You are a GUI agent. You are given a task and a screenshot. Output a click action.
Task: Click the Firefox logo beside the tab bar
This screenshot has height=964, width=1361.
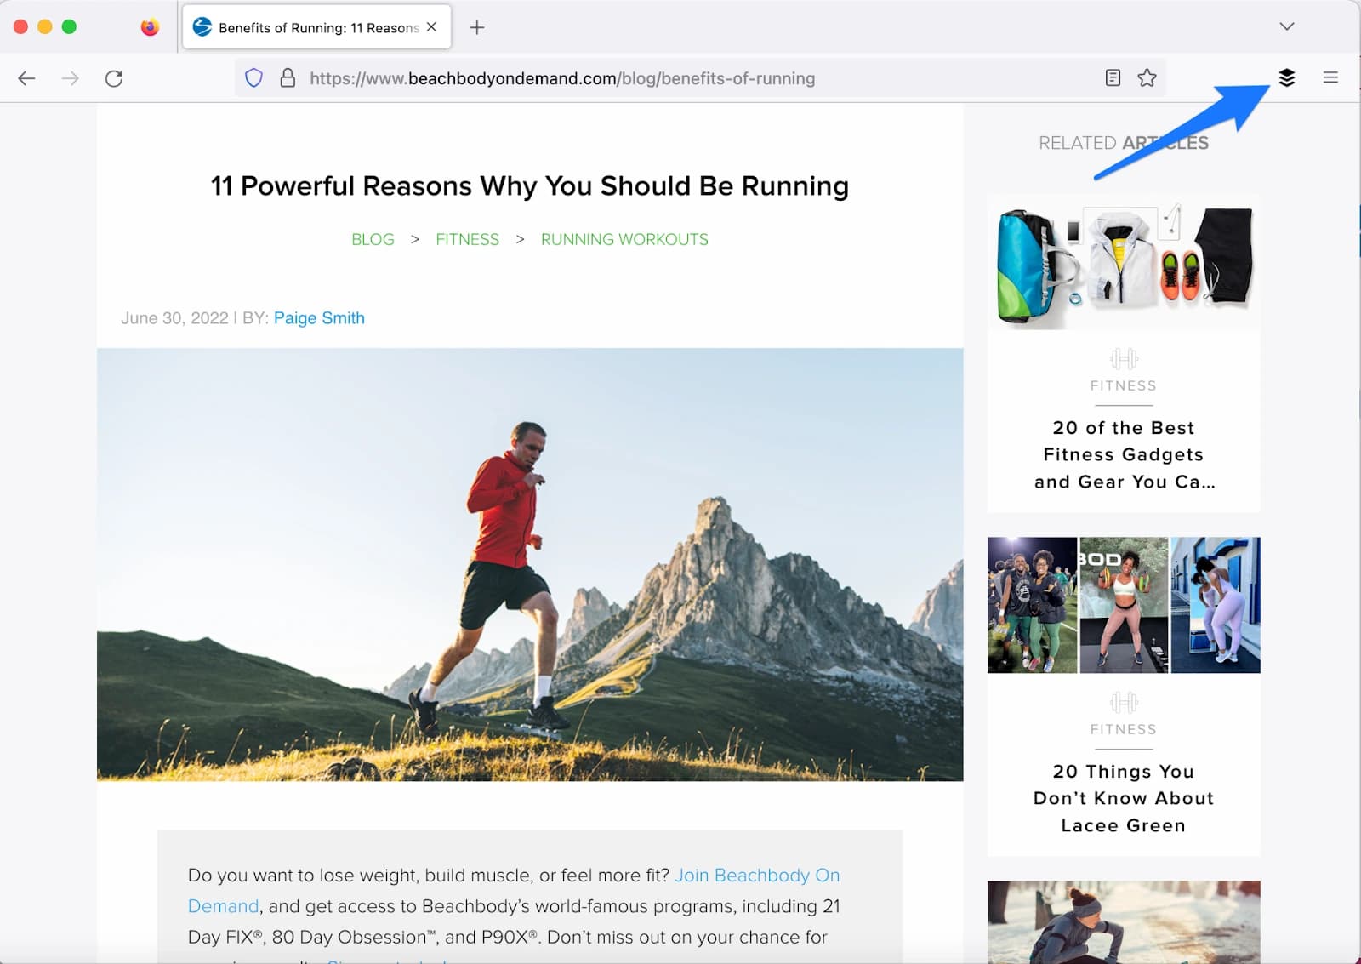click(x=150, y=26)
